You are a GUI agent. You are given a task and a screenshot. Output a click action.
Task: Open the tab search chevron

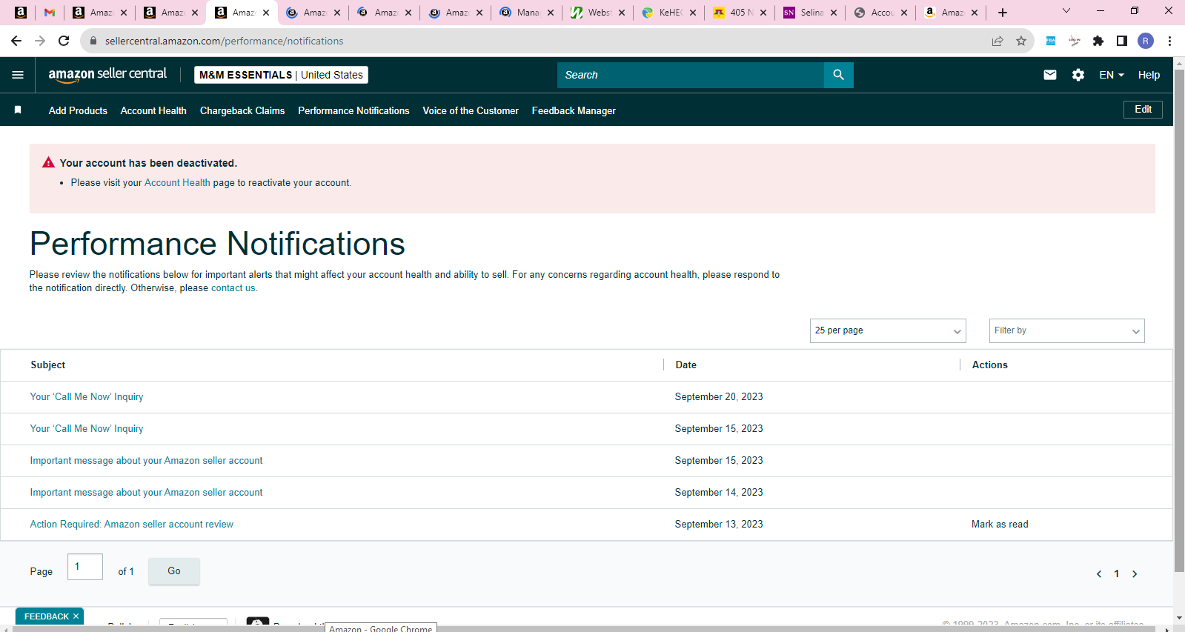(x=1066, y=11)
